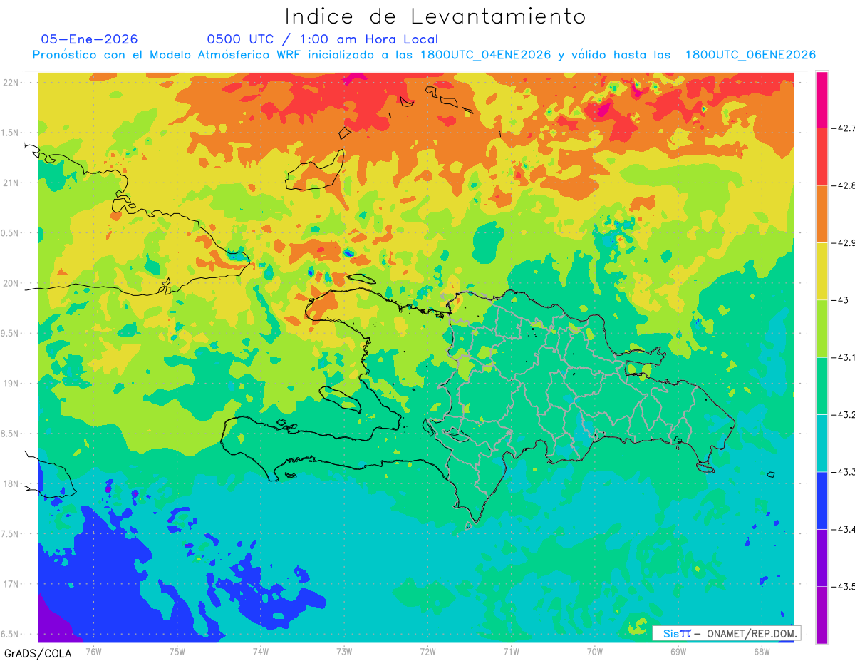Select the red color bar segment below -42.7
Image resolution: width=855 pixels, height=661 pixels.
coord(822,157)
